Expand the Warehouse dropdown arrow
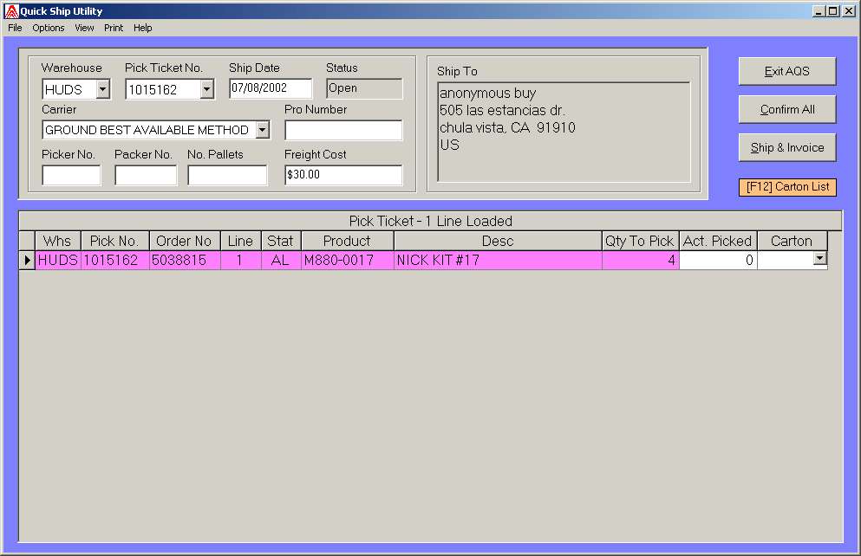This screenshot has width=861, height=556. tap(102, 89)
